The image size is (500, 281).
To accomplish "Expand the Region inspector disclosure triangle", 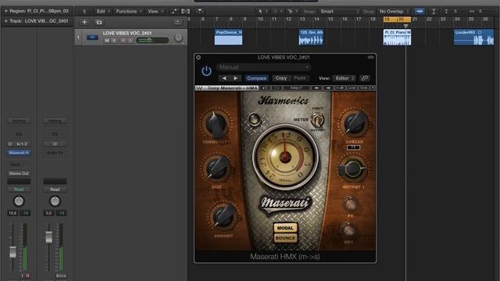I will coord(5,11).
